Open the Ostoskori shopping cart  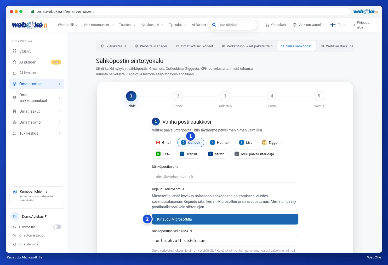coord(276,25)
